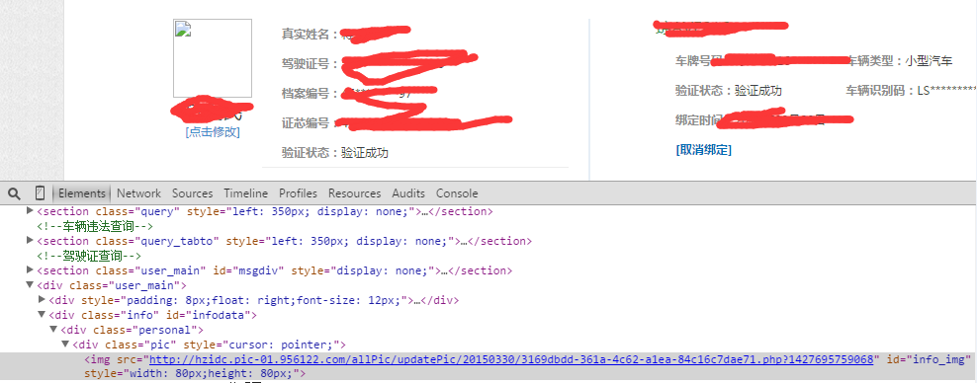This screenshot has height=383, width=977.
Task: Click the 驾驶证号 label
Action: [x=308, y=63]
